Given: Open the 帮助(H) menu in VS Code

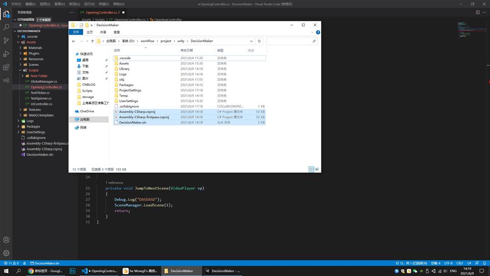Looking at the screenshot, I should (119, 4).
